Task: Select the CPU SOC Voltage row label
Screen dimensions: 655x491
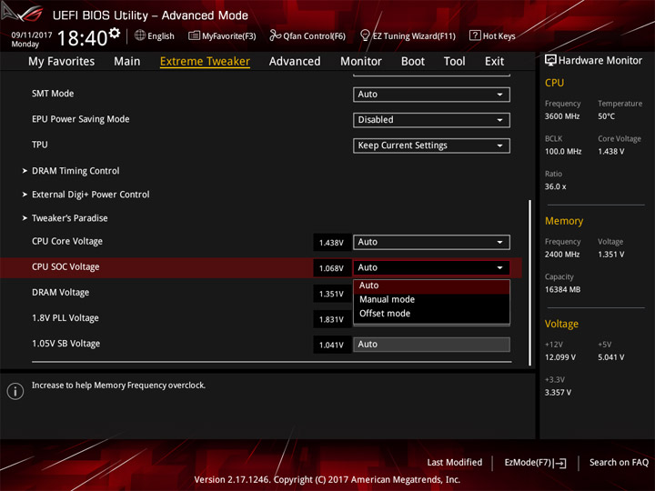Action: pyautogui.click(x=65, y=266)
